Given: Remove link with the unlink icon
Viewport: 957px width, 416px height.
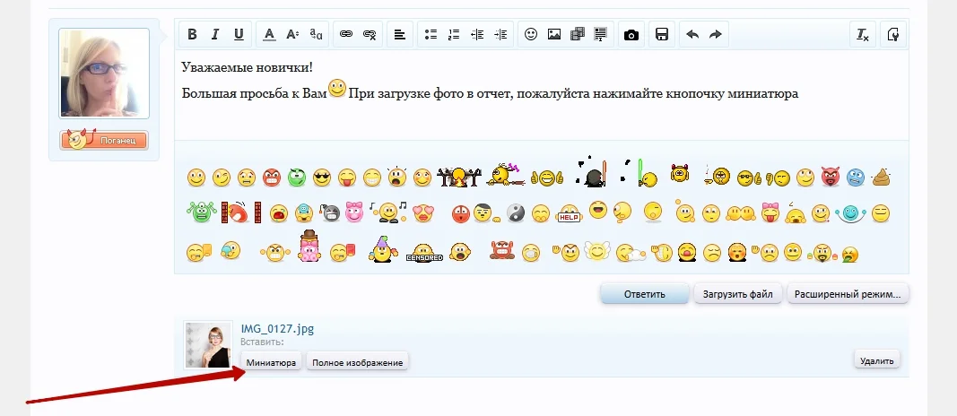Looking at the screenshot, I should (370, 34).
